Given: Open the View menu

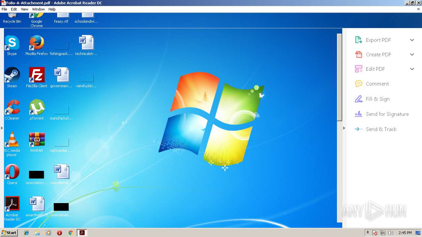Looking at the screenshot, I should (24, 9).
